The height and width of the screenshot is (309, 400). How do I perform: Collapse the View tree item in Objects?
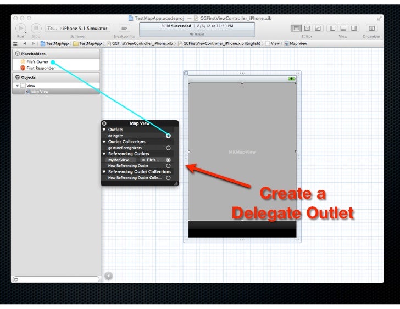(x=16, y=86)
